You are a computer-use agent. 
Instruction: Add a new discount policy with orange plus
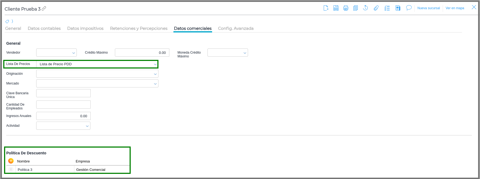tap(11, 161)
